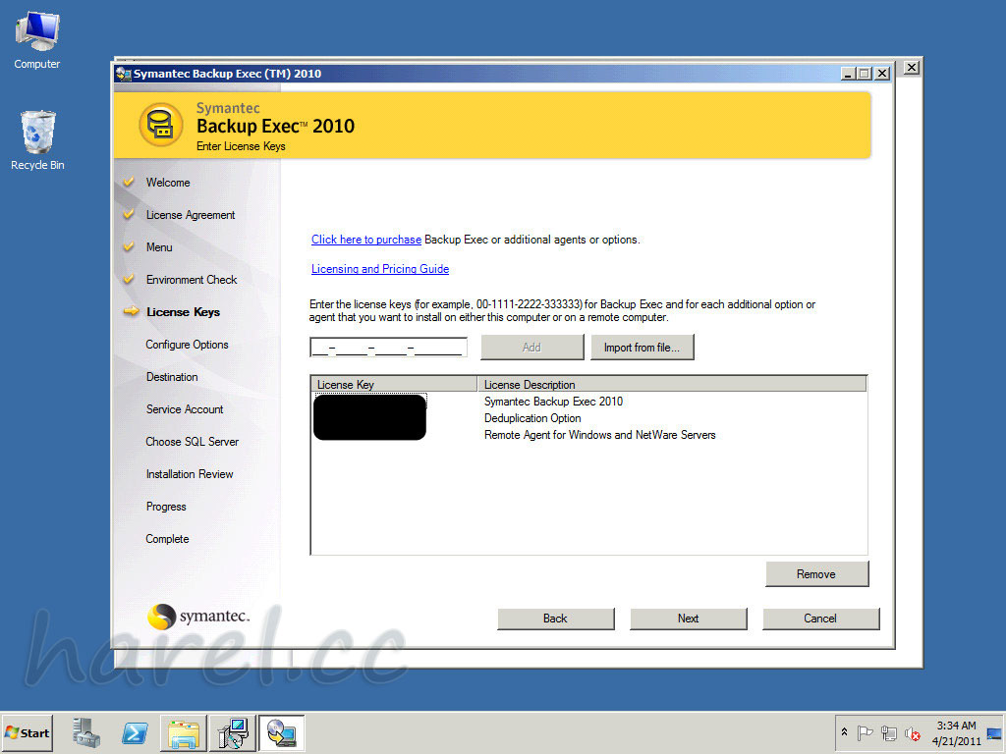This screenshot has width=1006, height=754.
Task: Click the License Description column header
Action: pyautogui.click(x=672, y=385)
